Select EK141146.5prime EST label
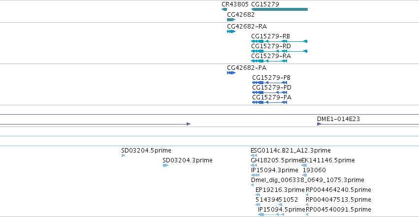 pyautogui.click(x=328, y=160)
